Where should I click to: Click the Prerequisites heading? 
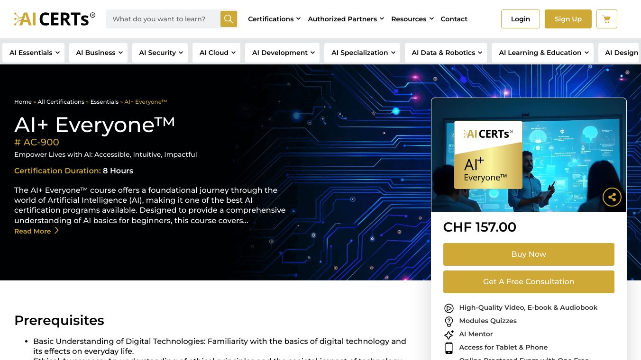pos(59,321)
